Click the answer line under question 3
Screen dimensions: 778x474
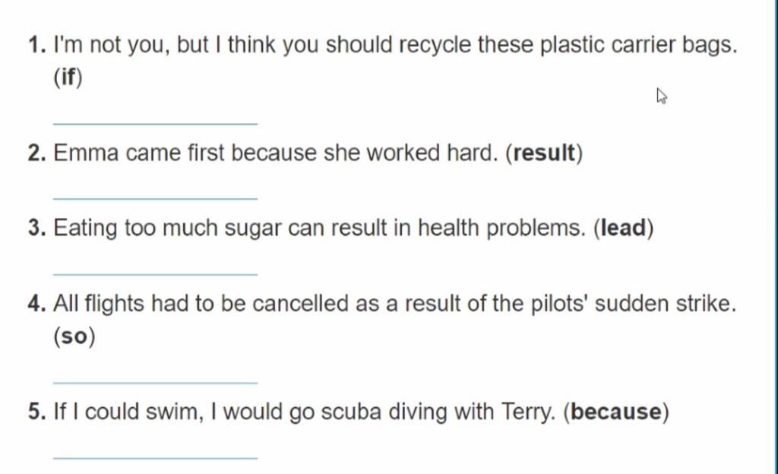[x=155, y=273]
